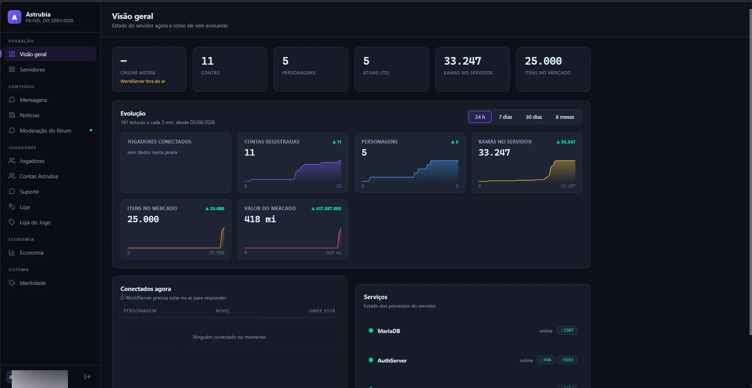
Task: Show the 6 meses range
Action: (565, 117)
